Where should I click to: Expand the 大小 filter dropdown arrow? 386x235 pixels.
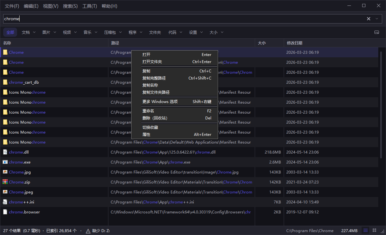click(222, 32)
